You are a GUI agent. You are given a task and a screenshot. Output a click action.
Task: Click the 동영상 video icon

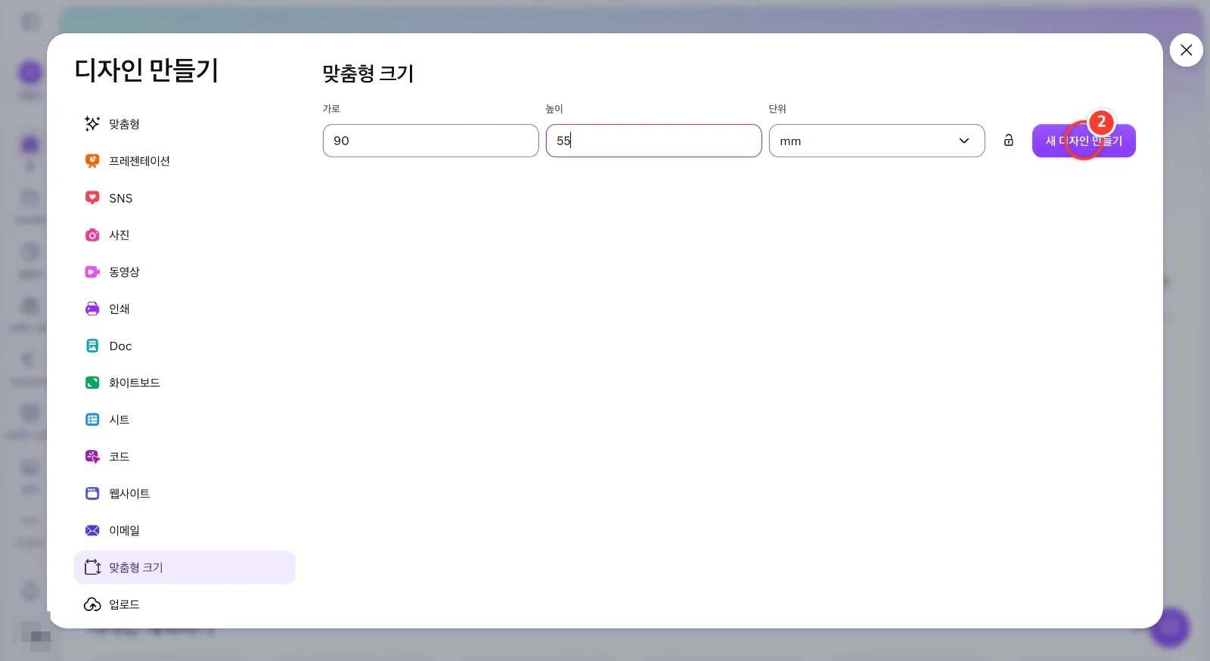coord(92,272)
